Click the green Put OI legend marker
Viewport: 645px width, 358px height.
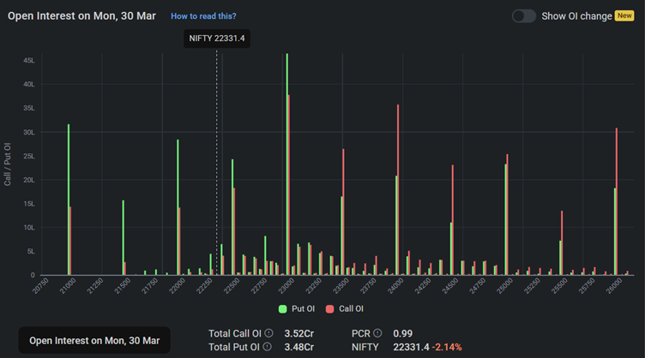pos(283,308)
